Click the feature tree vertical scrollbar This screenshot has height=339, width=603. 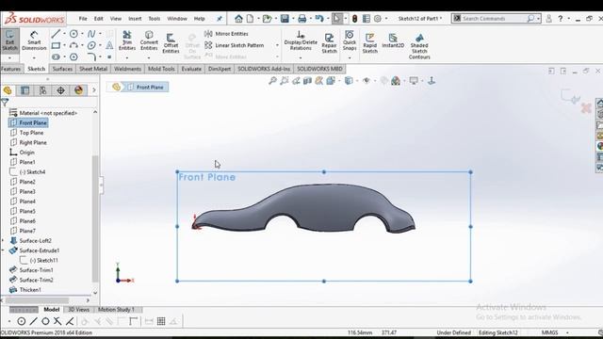pyautogui.click(x=95, y=218)
